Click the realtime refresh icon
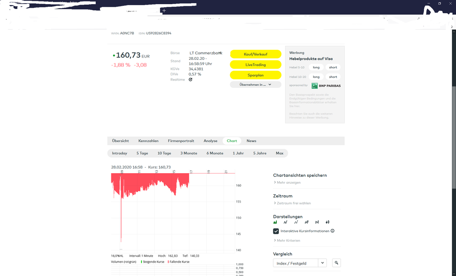456x276 pixels. (x=190, y=80)
